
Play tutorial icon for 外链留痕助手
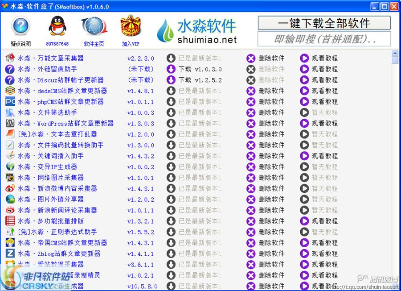[304, 69]
